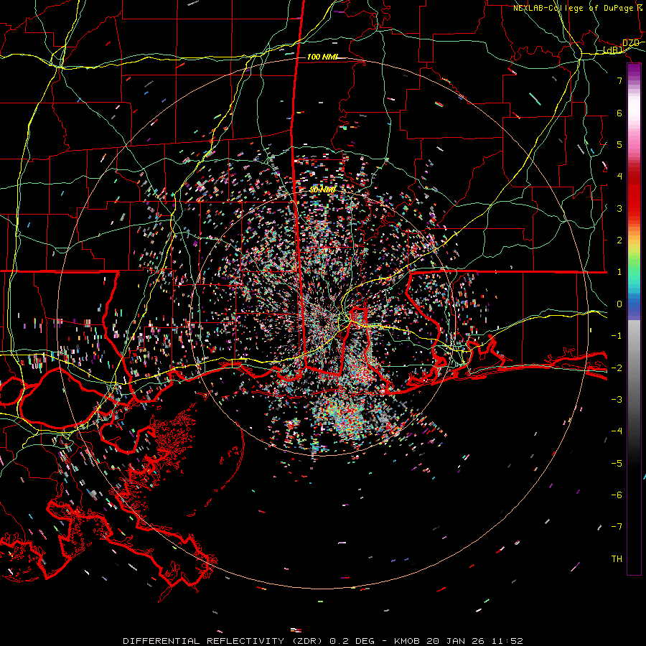Select the "4" value on the color scale
The image size is (646, 646).
coord(619,177)
